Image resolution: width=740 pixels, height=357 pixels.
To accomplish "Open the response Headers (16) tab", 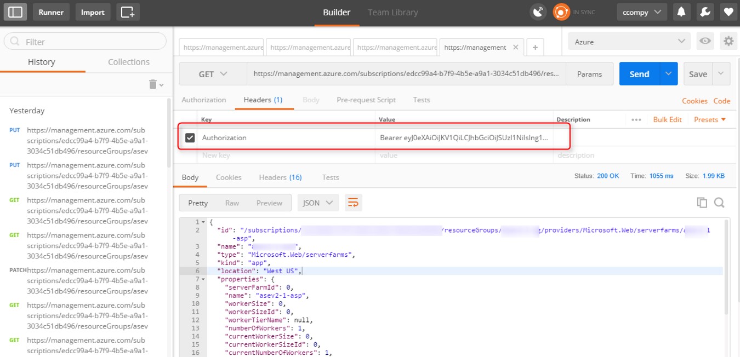I will pyautogui.click(x=280, y=177).
